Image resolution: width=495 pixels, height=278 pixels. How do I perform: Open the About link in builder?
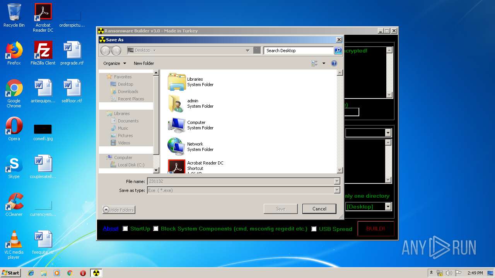(x=111, y=229)
